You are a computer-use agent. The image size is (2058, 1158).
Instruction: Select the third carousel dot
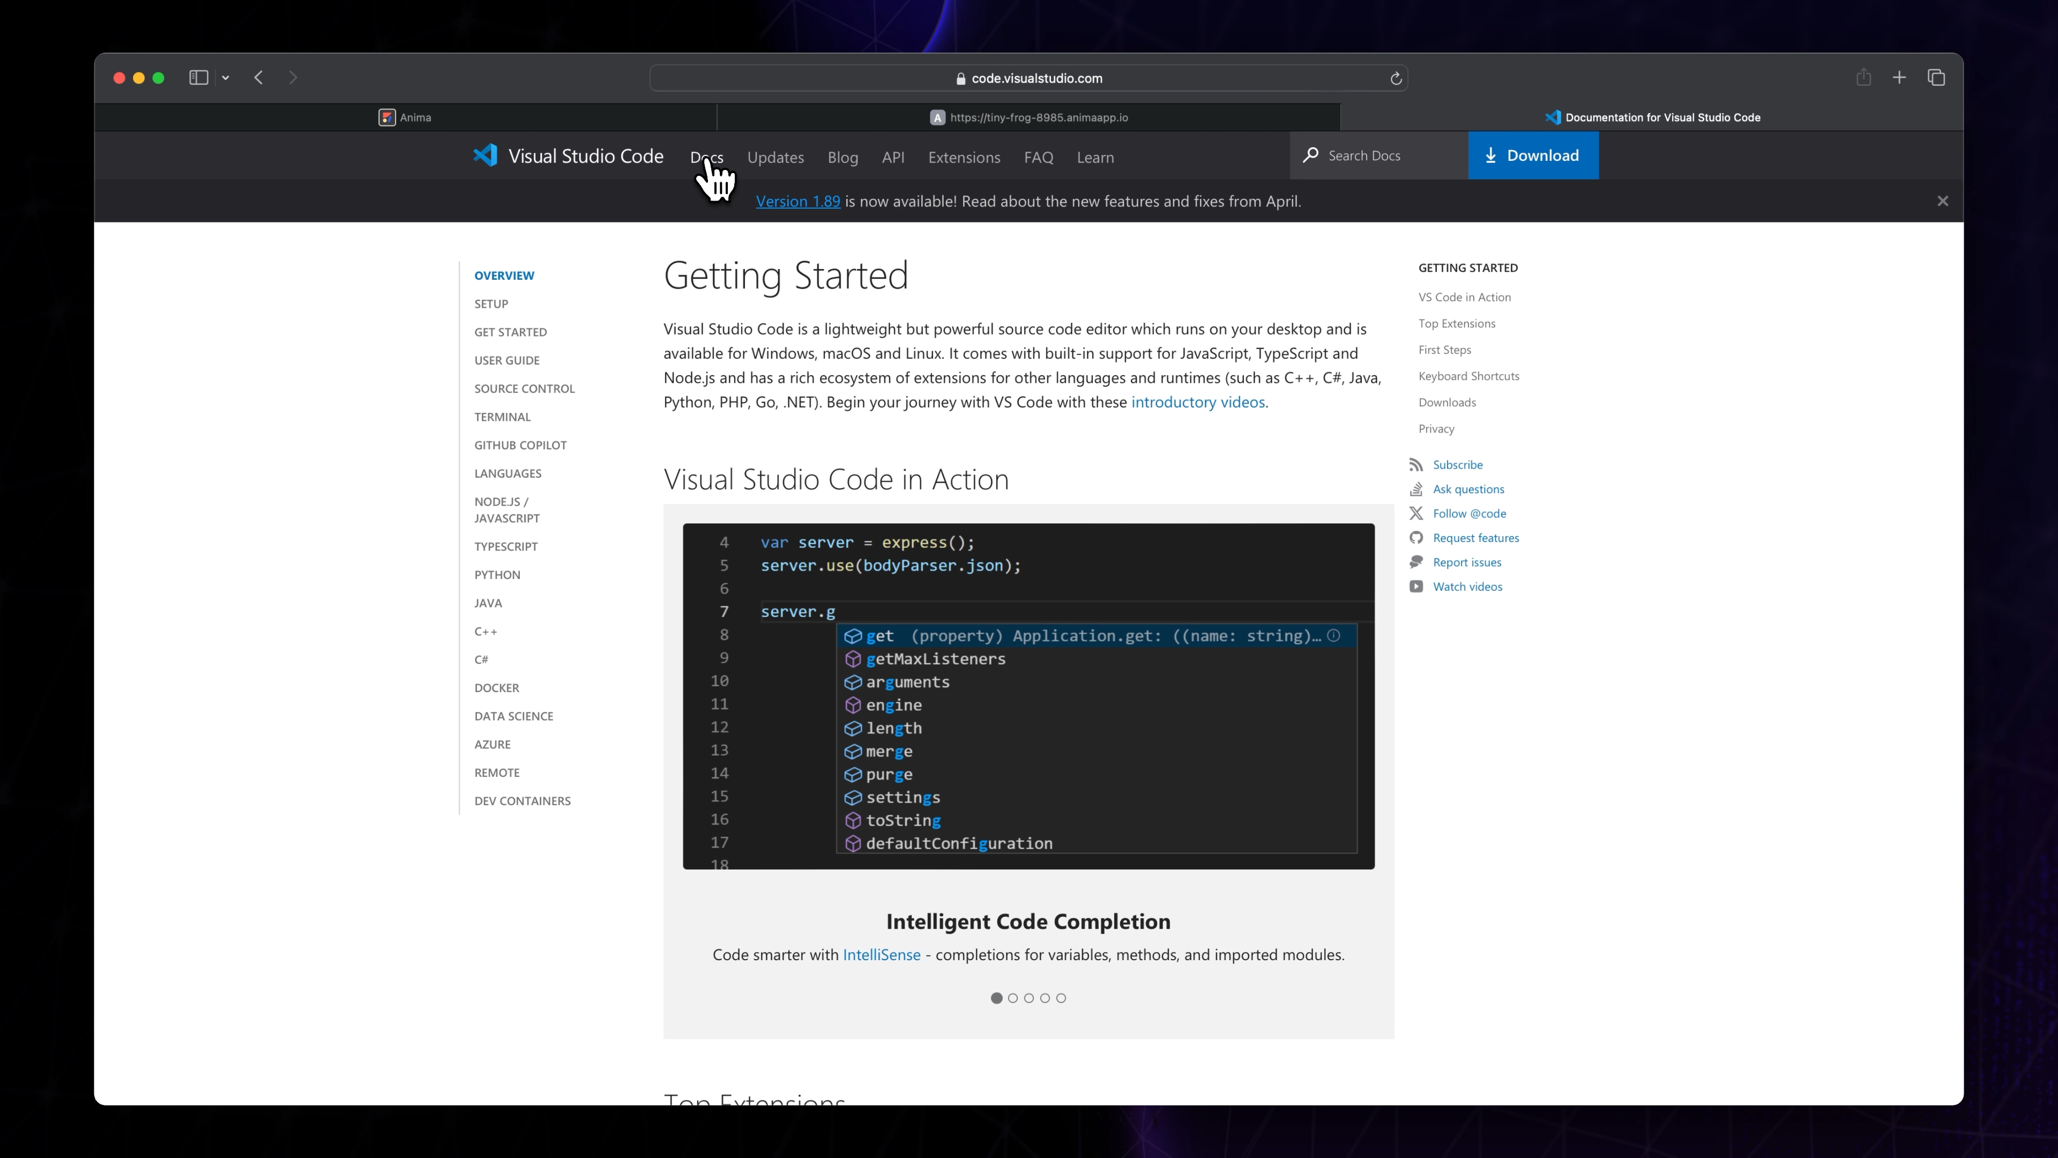pyautogui.click(x=1029, y=997)
